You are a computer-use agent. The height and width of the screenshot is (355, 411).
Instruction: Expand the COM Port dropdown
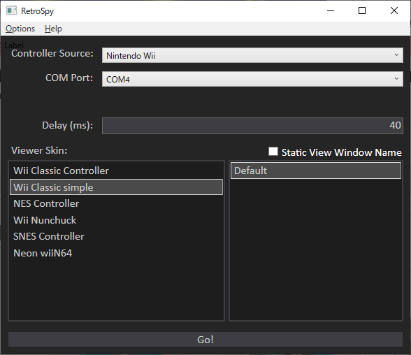(252, 79)
